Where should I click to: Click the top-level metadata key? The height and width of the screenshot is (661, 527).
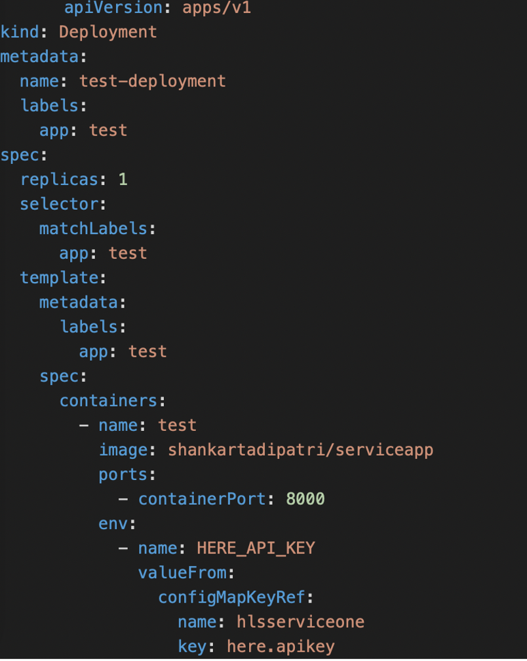[x=39, y=56]
